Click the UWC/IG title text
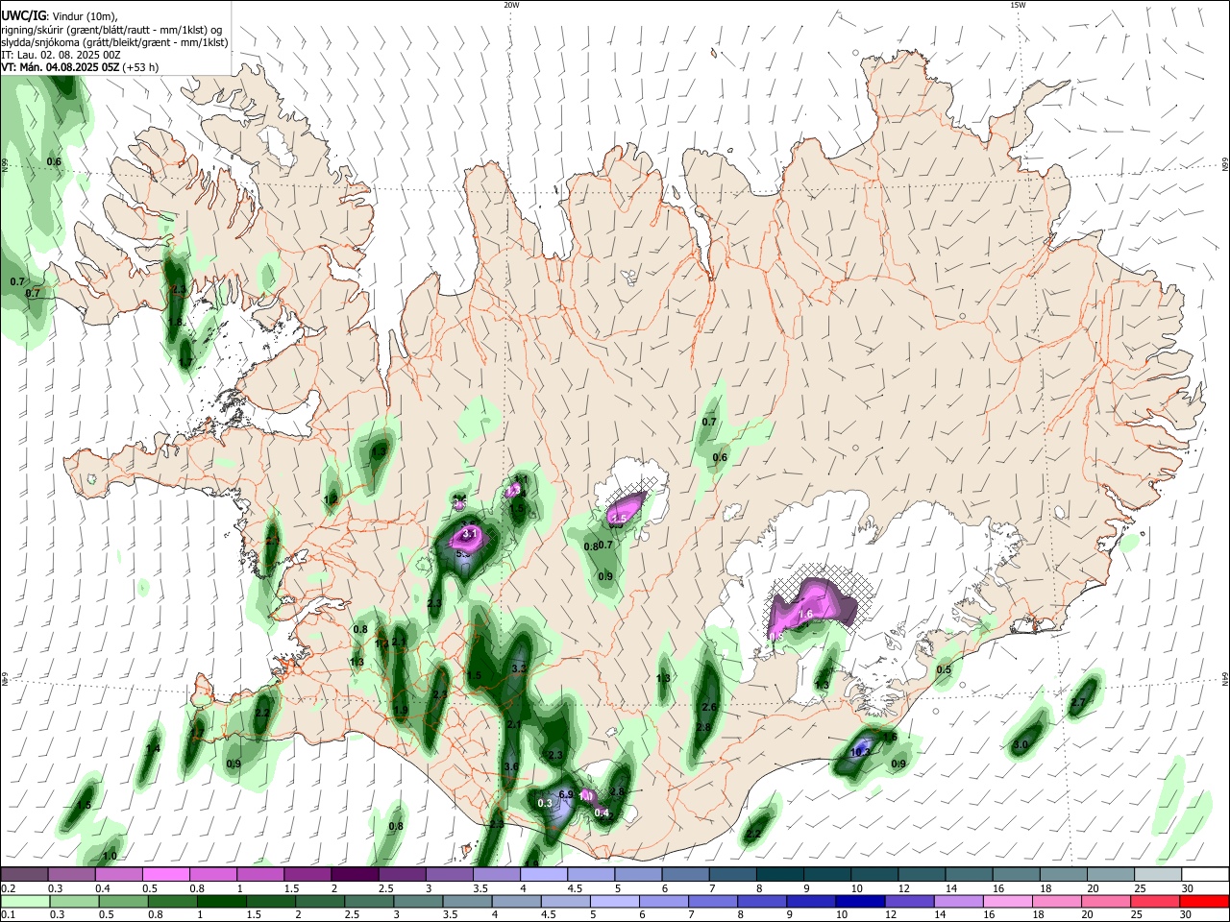1230x922 pixels. (x=23, y=16)
